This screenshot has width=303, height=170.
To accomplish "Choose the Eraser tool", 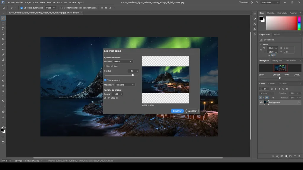I will pyautogui.click(x=3, y=70).
